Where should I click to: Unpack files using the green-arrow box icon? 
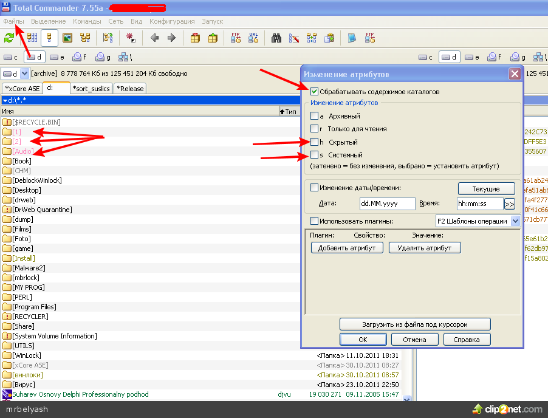tap(213, 38)
